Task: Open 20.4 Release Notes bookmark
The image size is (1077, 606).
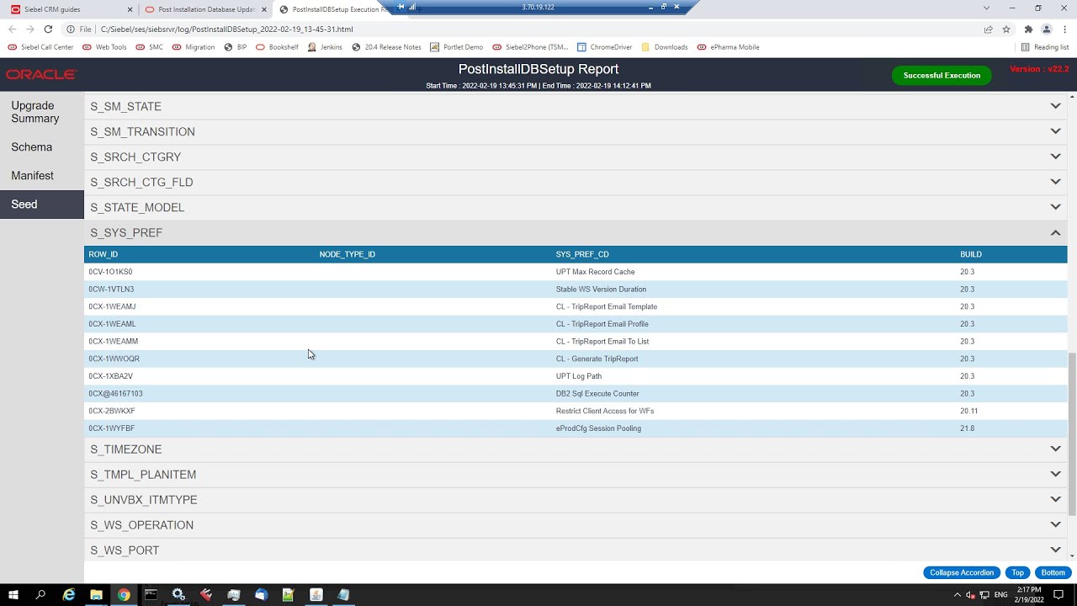Action: (386, 47)
